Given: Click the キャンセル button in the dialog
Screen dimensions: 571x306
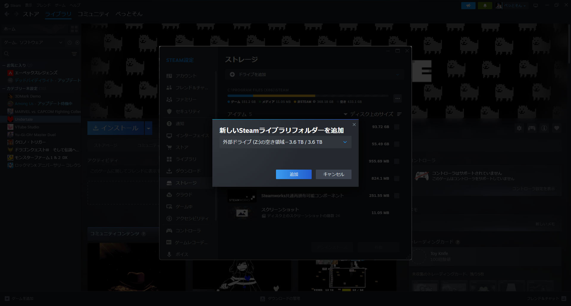Looking at the screenshot, I should (x=333, y=174).
